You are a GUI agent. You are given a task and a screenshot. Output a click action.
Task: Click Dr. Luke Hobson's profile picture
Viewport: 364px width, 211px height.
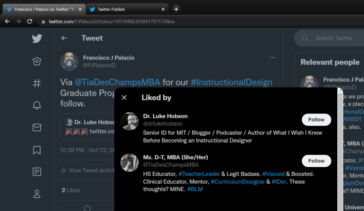pos(129,121)
